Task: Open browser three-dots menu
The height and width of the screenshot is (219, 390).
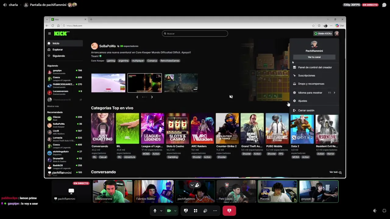Action: click(331, 26)
